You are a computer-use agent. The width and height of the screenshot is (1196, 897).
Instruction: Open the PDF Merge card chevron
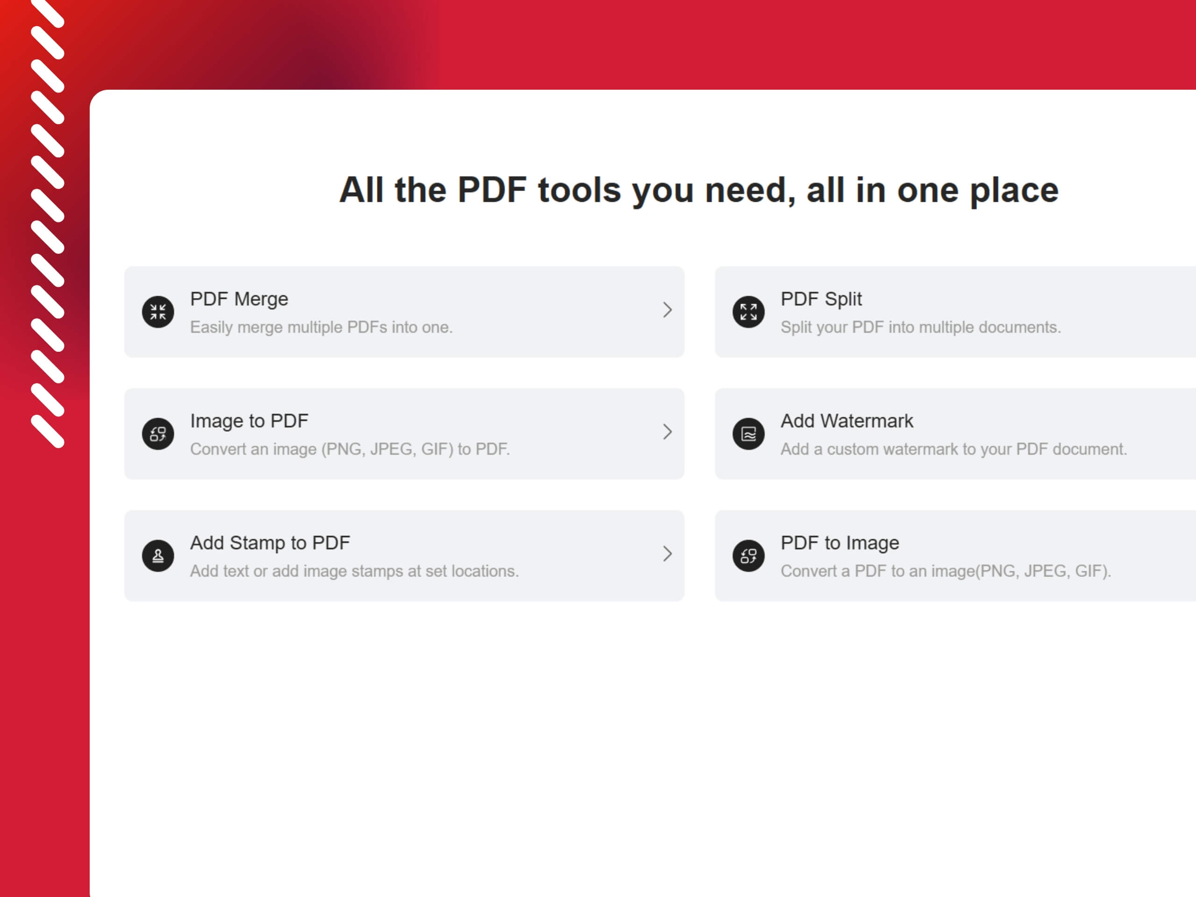point(667,310)
